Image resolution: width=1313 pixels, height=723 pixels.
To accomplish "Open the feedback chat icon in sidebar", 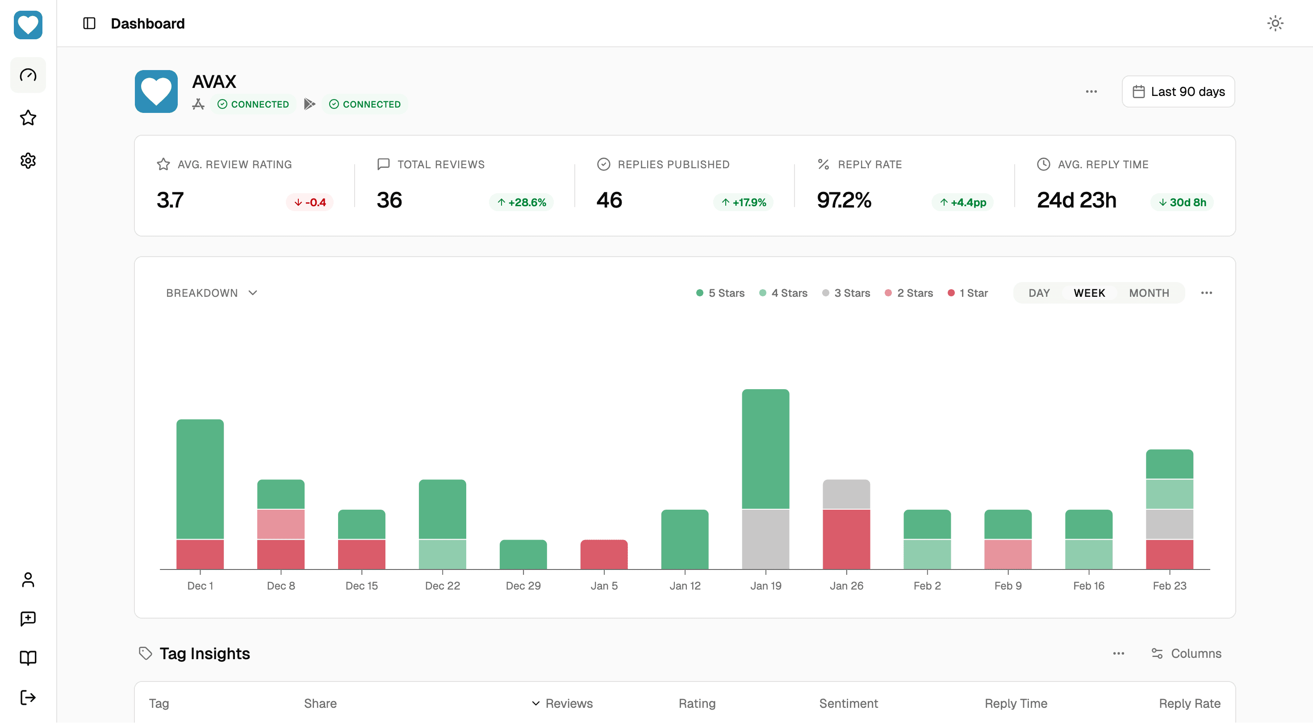I will [x=28, y=619].
